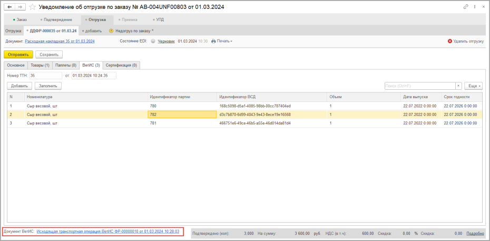This screenshot has height=241, width=490.
Task: Add document to favorites with star icon
Action: point(32,7)
